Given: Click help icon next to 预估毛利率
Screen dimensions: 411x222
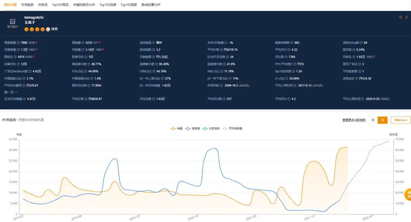Looking at the screenshot, I should (89, 85).
